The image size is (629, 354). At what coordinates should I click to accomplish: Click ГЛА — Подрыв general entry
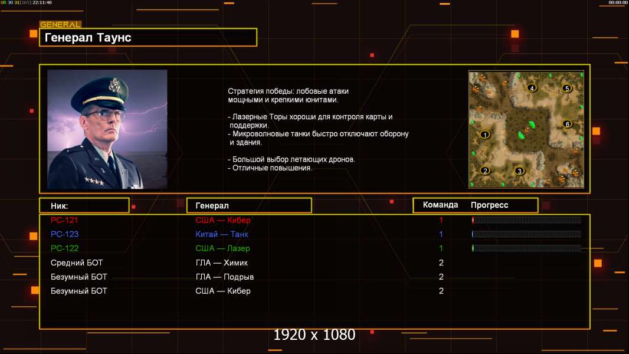pyautogui.click(x=225, y=277)
